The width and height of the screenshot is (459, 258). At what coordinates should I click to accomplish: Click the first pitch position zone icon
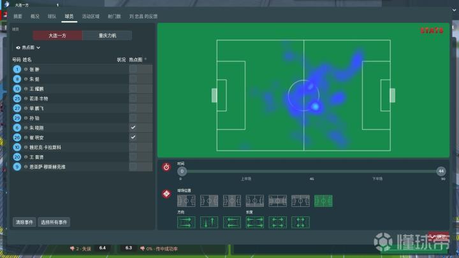[186, 201]
